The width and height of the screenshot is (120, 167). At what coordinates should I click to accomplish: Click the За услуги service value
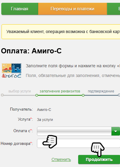point(45,120)
